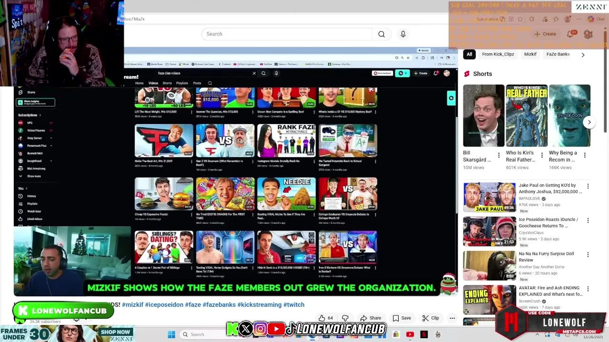Open the avatar body short thumbnail
609x342 pixels.
(x=570, y=115)
